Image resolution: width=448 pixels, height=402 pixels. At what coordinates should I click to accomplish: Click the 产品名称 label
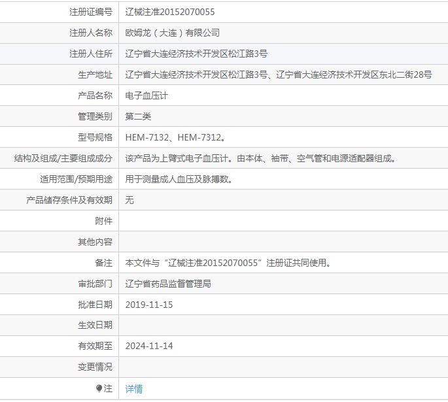coord(95,95)
